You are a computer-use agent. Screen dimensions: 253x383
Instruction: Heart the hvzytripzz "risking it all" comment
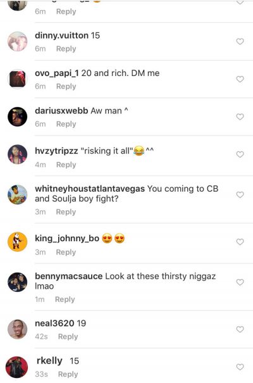pyautogui.click(x=240, y=154)
